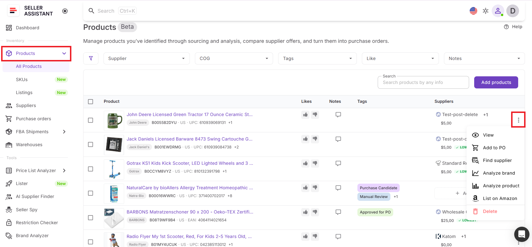Open the D account avatar

(x=513, y=11)
